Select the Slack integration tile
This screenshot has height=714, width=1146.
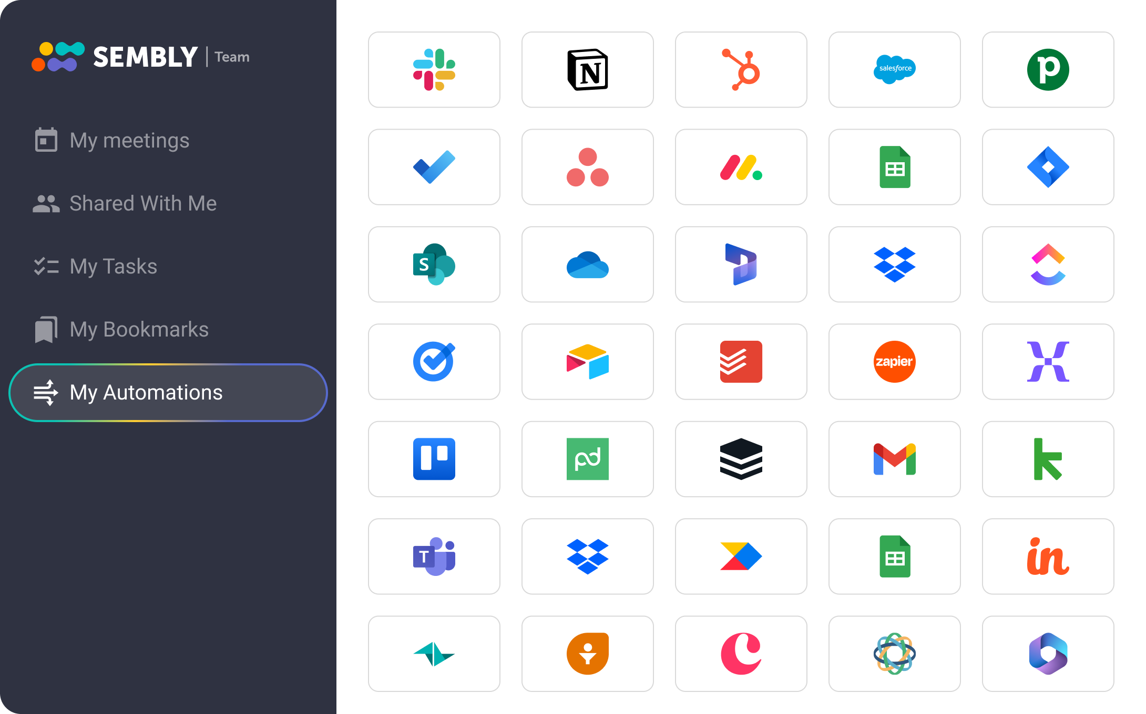(x=434, y=70)
